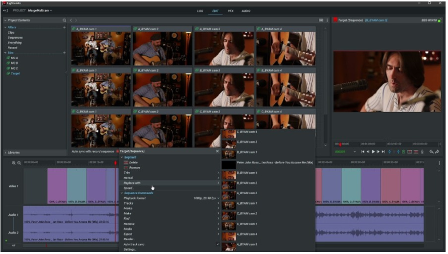
Task: Click the redo arrow icon
Action: pos(437,152)
